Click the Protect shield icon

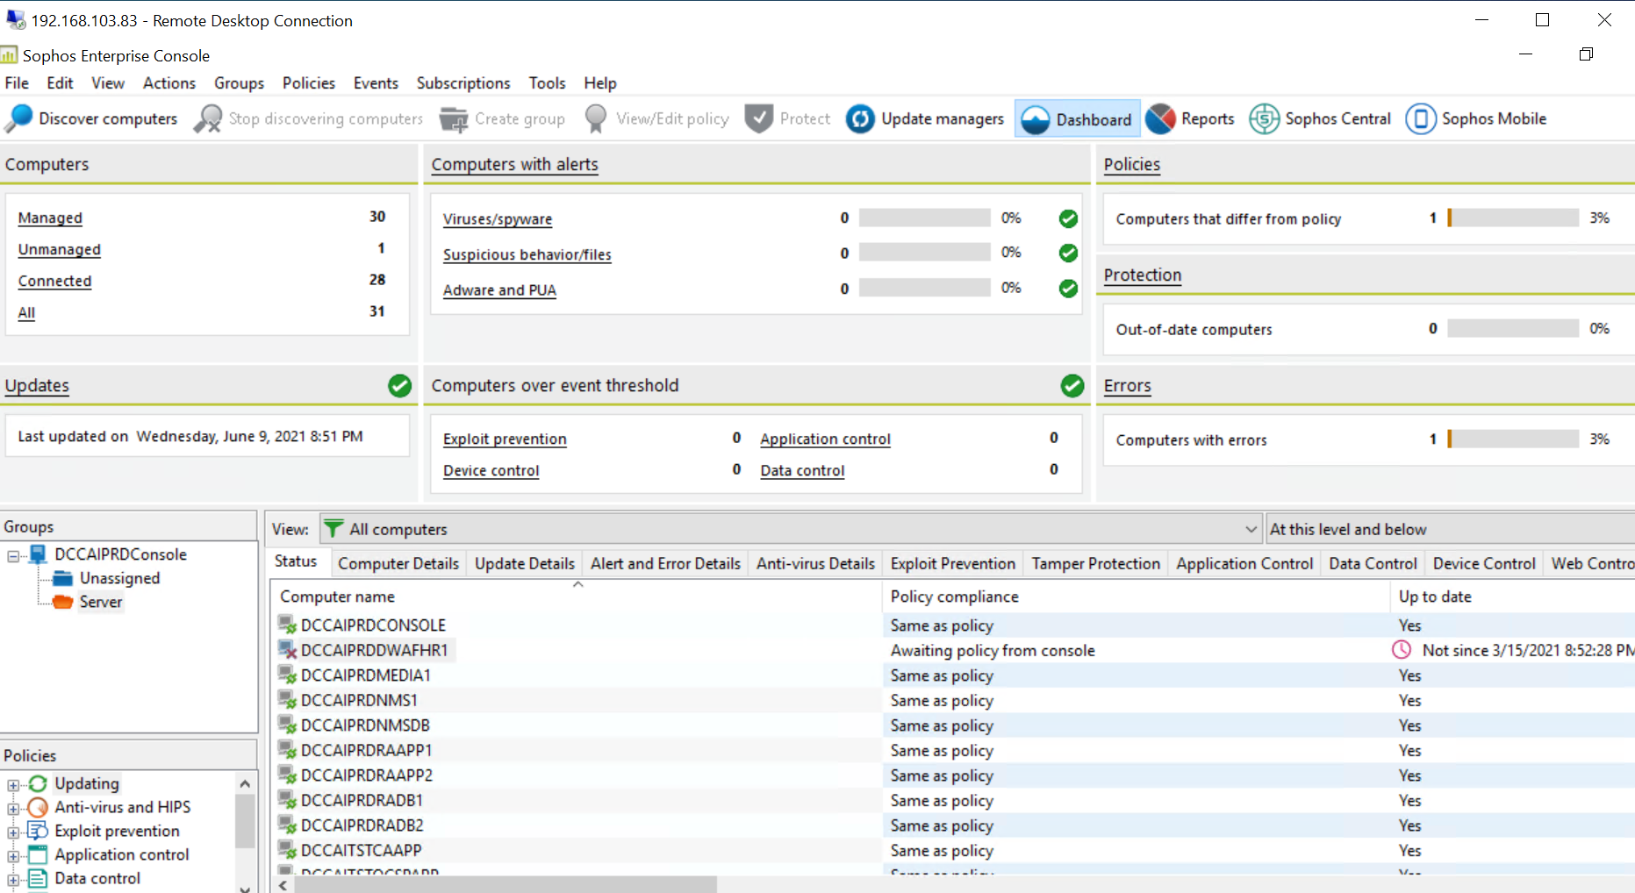click(x=758, y=118)
